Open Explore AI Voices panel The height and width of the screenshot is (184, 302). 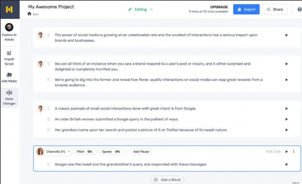9,32
